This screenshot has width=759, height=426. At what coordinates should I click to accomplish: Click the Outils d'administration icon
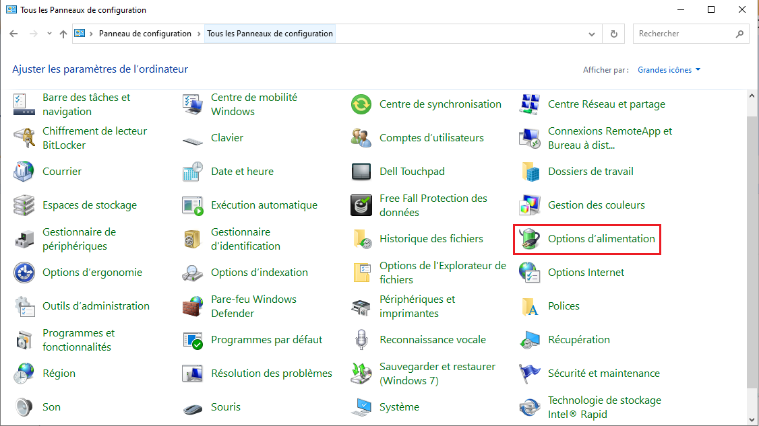point(24,306)
